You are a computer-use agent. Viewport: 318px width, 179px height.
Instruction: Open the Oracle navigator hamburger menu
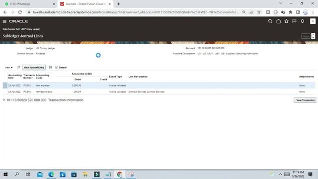(x=4, y=21)
